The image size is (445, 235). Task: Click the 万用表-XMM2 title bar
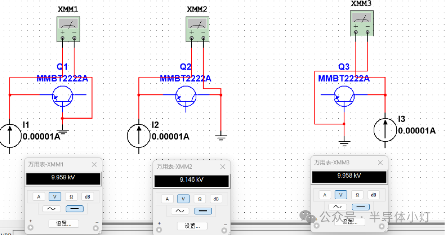tap(192, 167)
